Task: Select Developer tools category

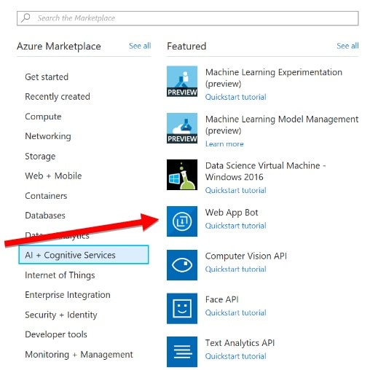Action: (x=56, y=334)
